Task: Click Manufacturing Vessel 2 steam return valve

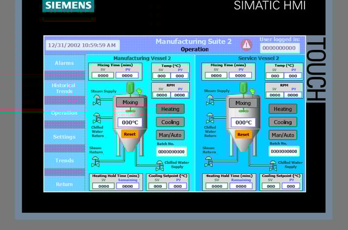Action: click(96, 162)
